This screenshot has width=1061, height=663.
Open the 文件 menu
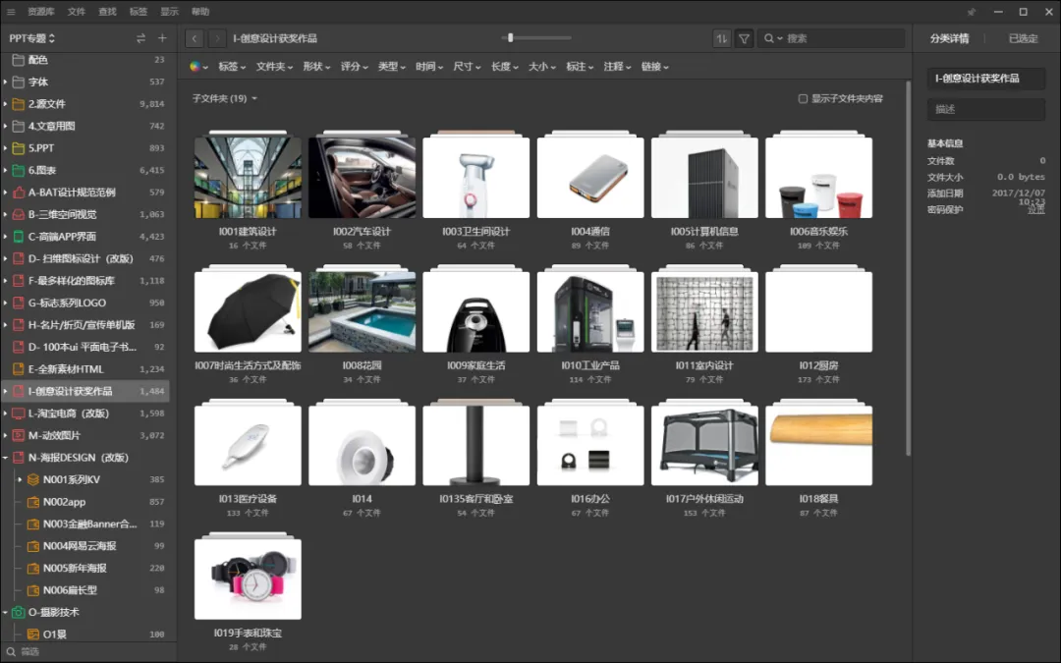77,12
